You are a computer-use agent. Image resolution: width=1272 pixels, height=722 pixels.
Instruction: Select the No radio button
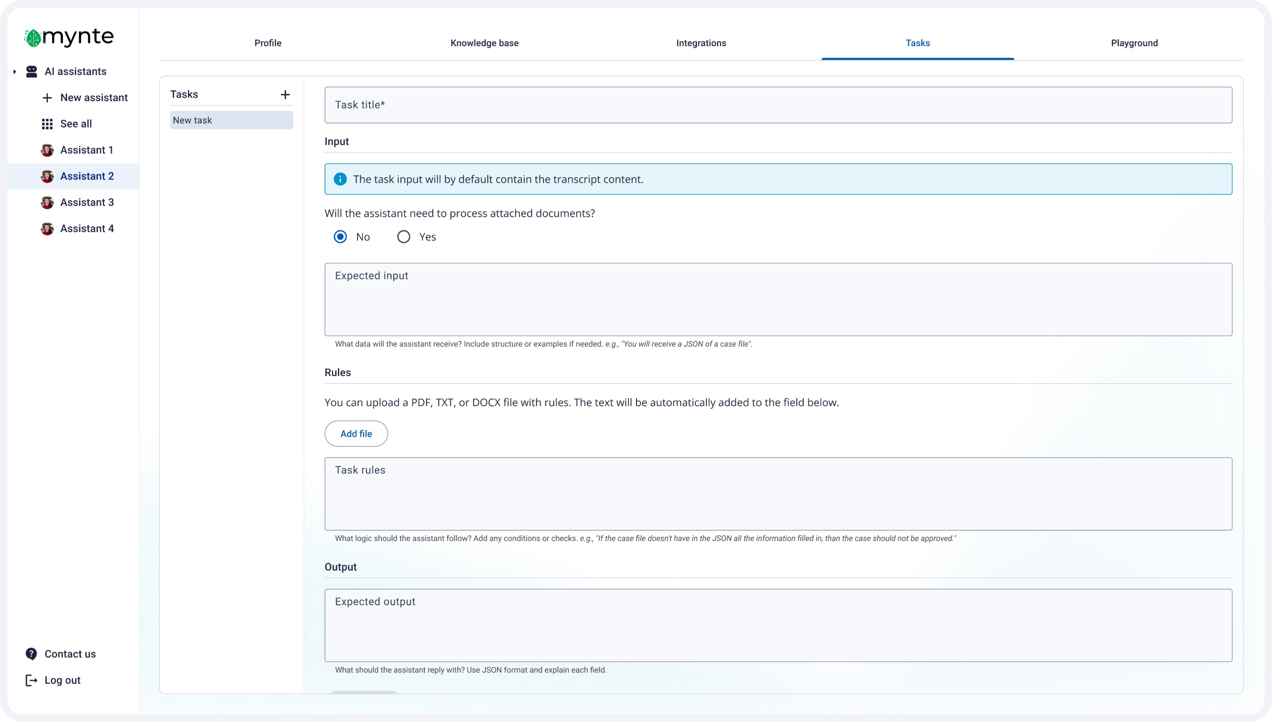pyautogui.click(x=340, y=237)
